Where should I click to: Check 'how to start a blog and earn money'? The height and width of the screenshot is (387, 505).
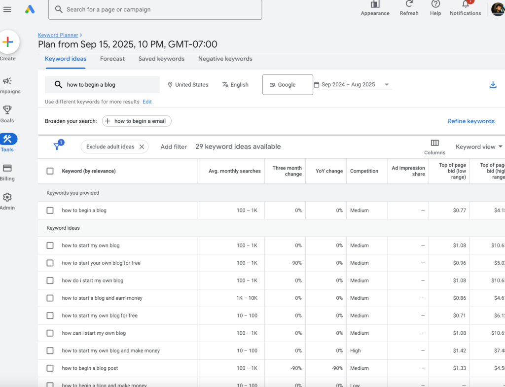point(50,298)
